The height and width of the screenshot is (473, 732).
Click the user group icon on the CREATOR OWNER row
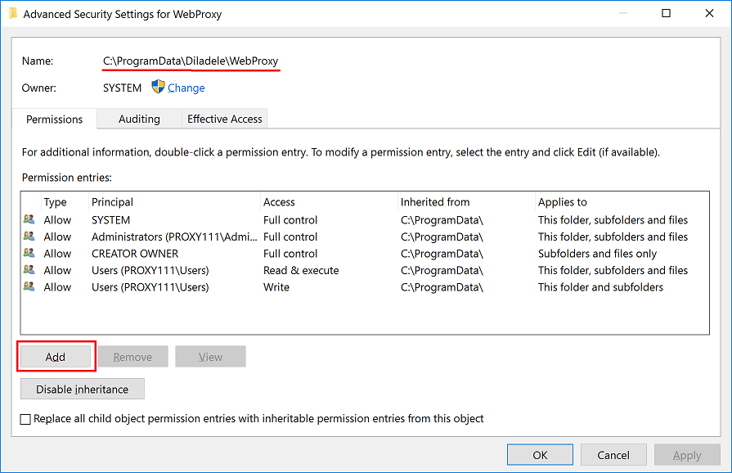(x=29, y=253)
